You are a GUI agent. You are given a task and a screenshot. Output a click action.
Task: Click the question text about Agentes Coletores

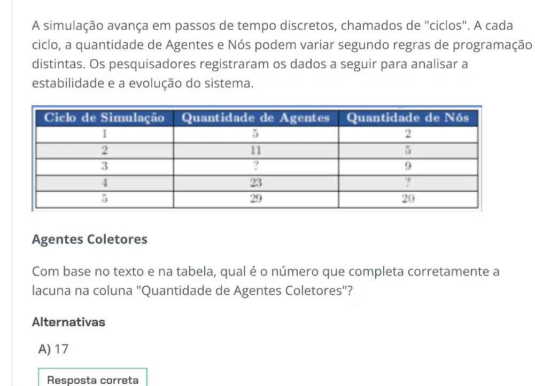[x=266, y=281]
